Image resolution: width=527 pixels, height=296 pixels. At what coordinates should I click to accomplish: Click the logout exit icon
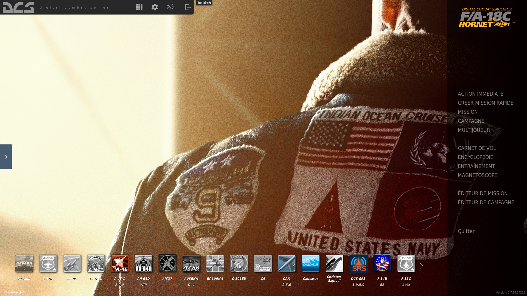(x=188, y=7)
